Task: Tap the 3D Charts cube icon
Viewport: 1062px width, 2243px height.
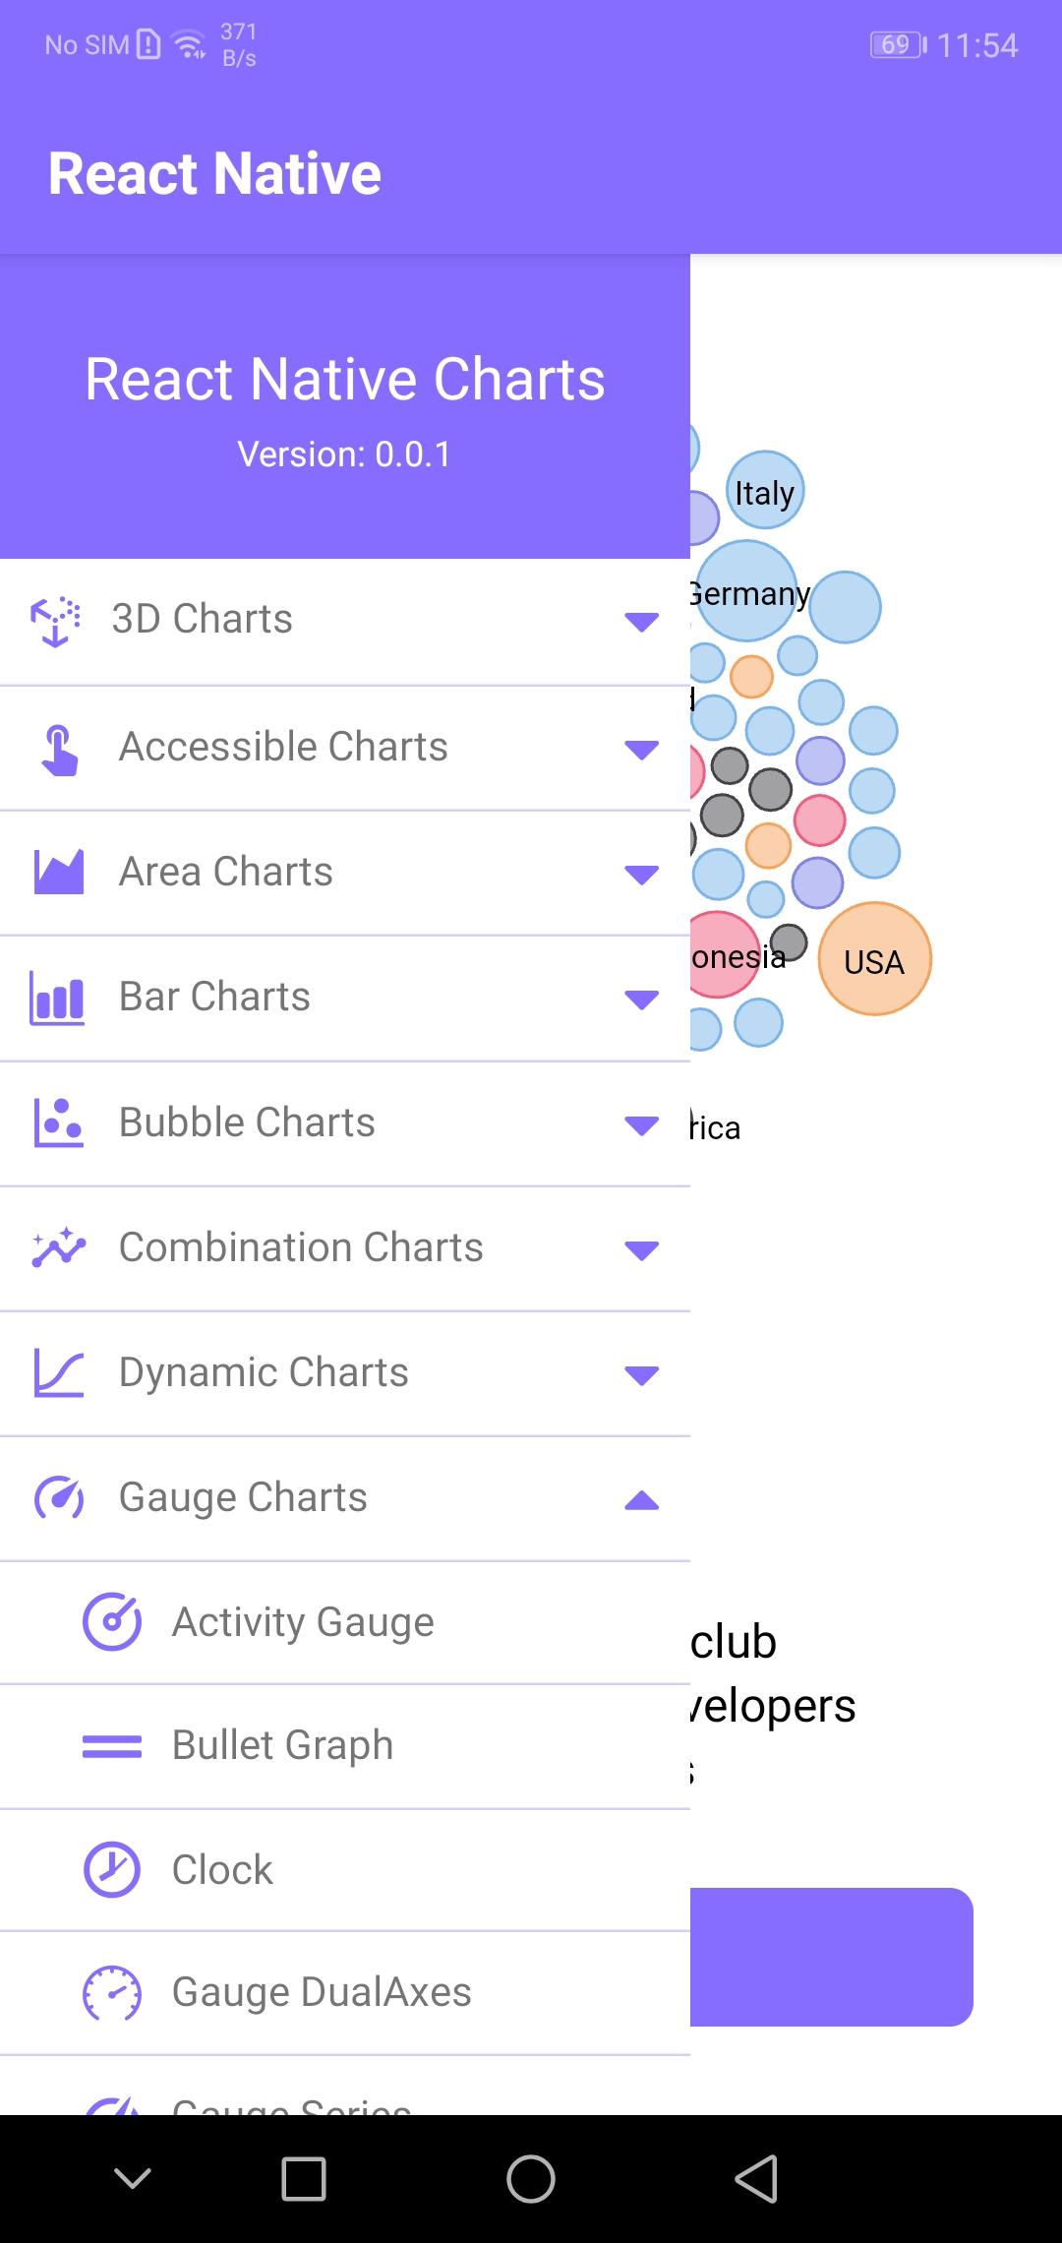Action: (56, 621)
